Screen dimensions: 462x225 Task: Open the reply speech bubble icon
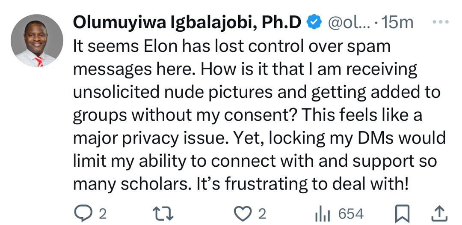click(83, 213)
